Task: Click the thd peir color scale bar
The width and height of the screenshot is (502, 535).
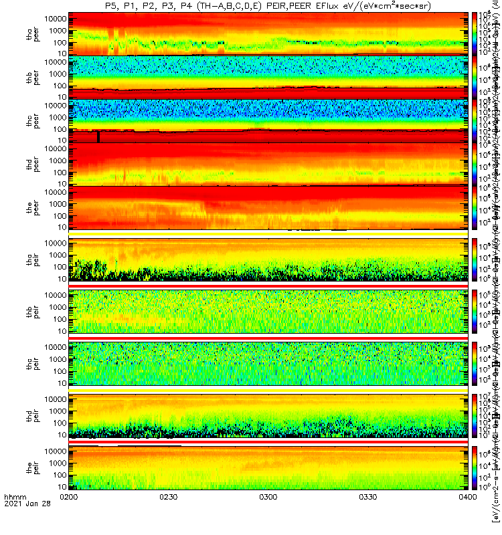Action: pyautogui.click(x=475, y=416)
